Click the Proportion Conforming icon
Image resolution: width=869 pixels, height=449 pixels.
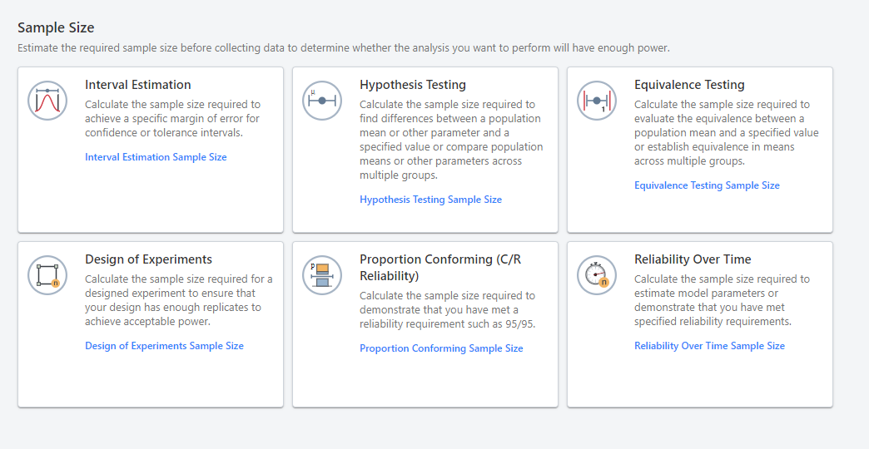click(322, 275)
